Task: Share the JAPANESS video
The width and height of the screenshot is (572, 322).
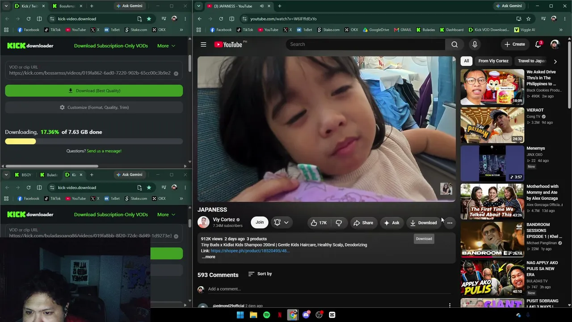Action: [x=363, y=223]
